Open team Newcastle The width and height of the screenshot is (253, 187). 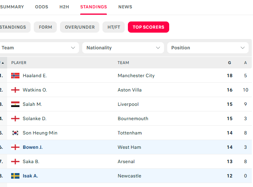tap(129, 176)
